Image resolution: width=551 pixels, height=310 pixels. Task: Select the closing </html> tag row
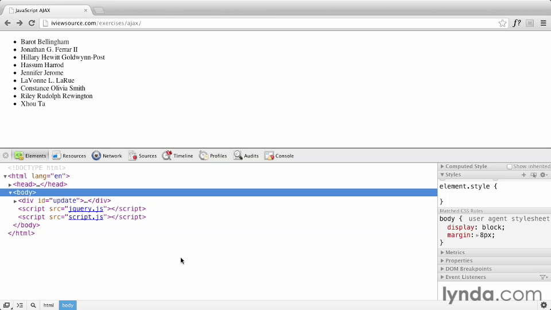[21, 233]
